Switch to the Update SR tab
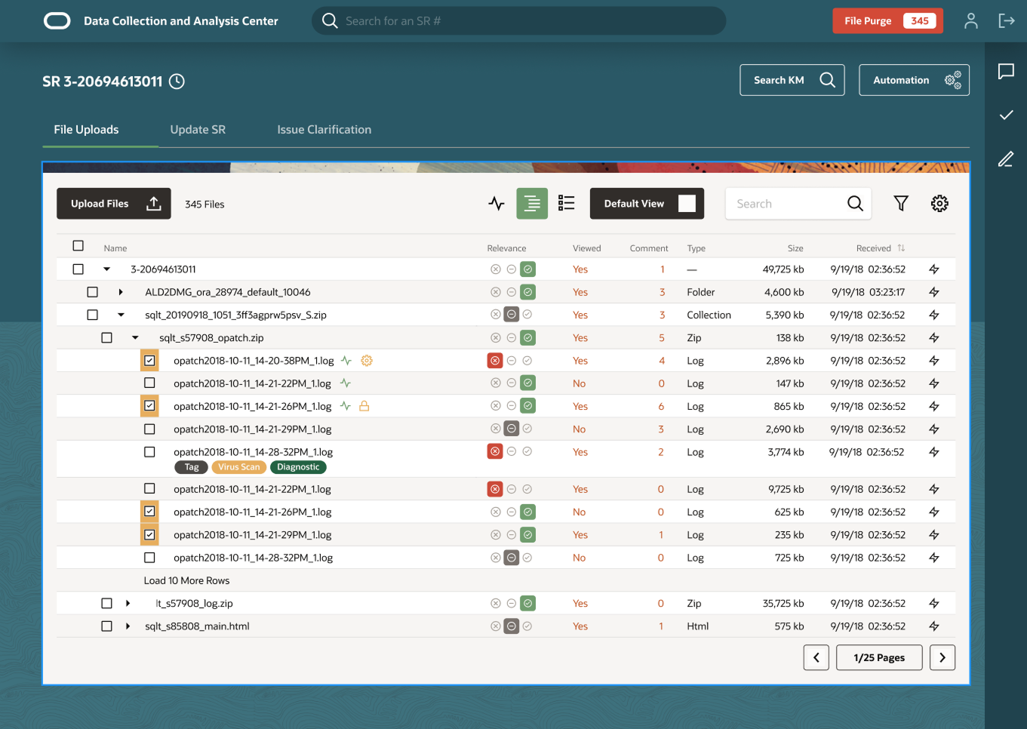The image size is (1027, 729). (x=198, y=129)
